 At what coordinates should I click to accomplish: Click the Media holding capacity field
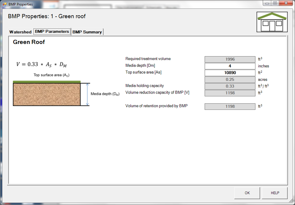(230, 86)
